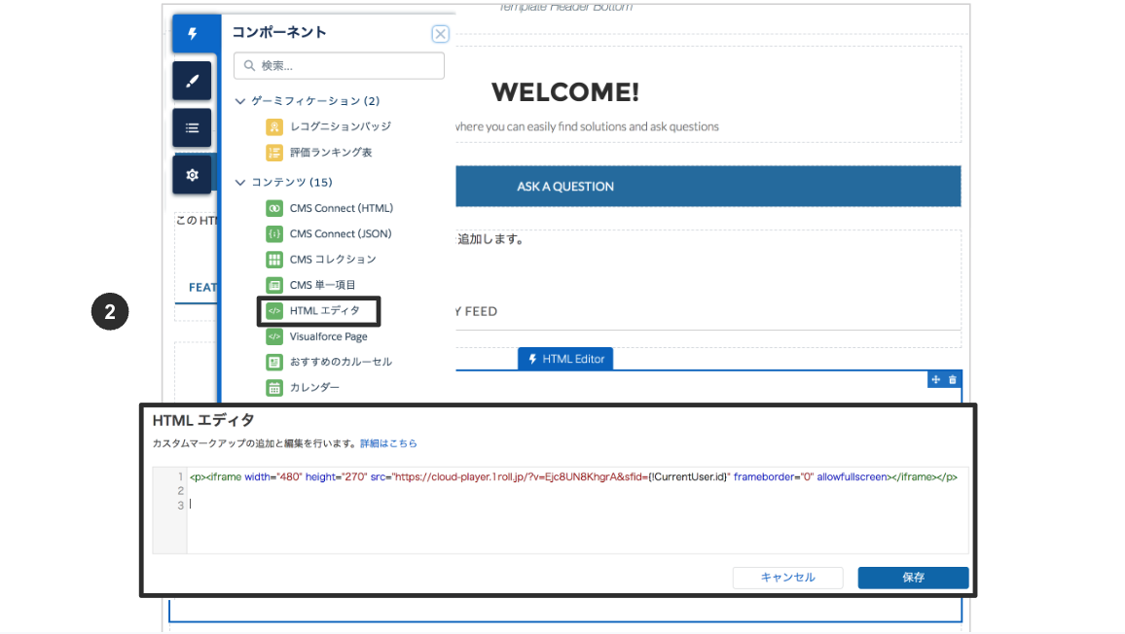Click the CMS コレクション component icon
Viewport: 1125px width, 634px height.
(x=275, y=259)
